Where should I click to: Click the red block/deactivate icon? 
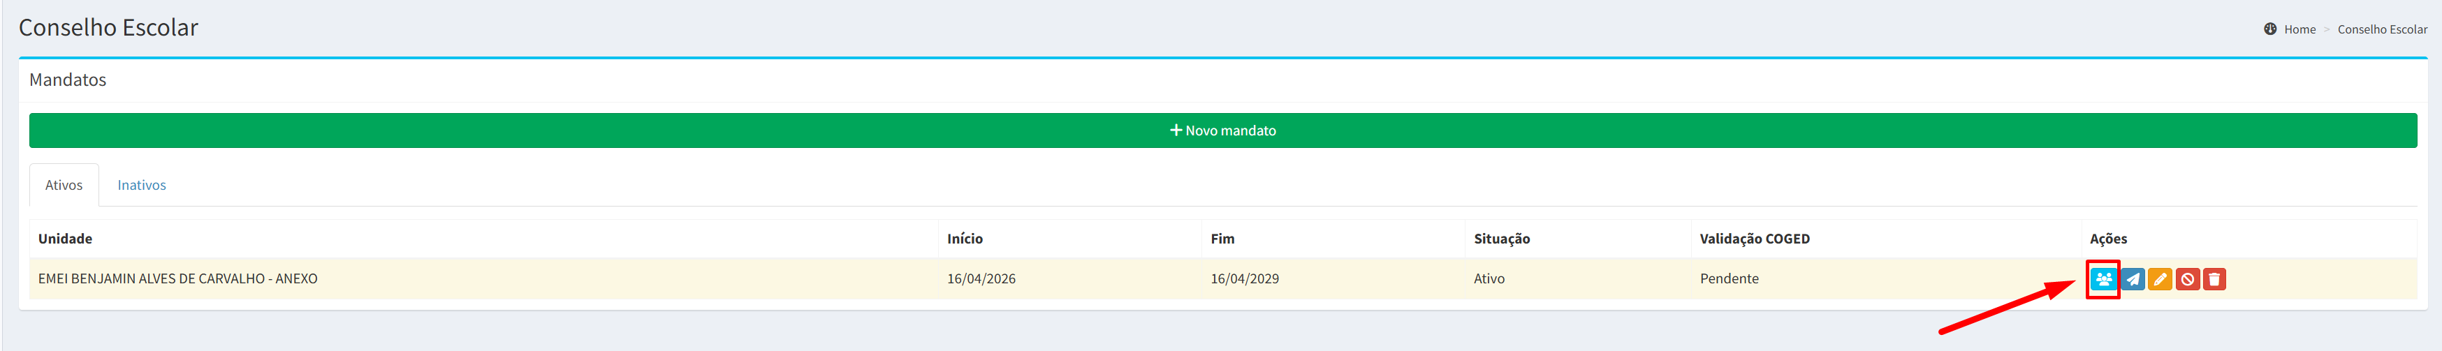tap(2187, 279)
